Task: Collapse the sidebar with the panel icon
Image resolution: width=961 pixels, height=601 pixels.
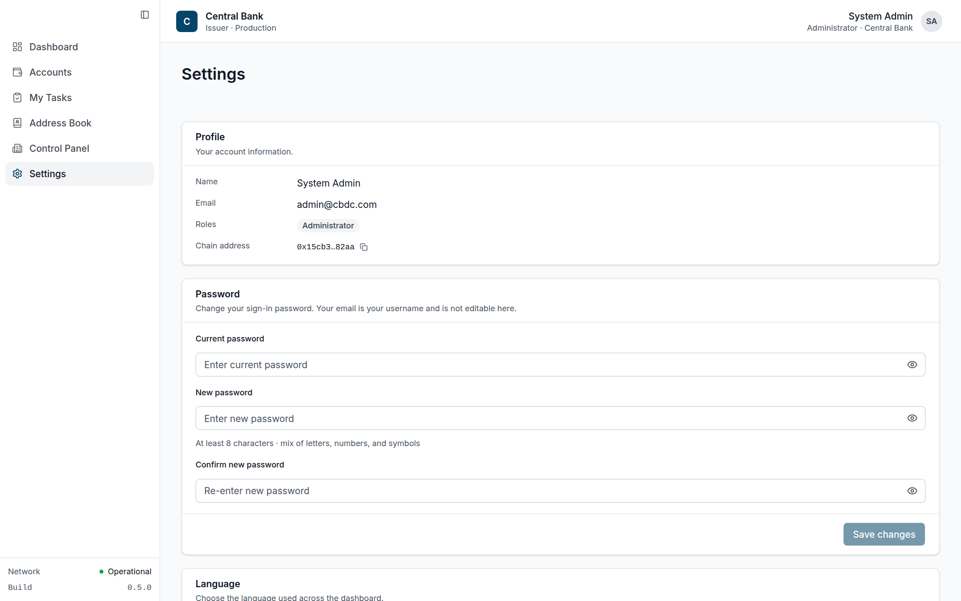Action: [145, 15]
